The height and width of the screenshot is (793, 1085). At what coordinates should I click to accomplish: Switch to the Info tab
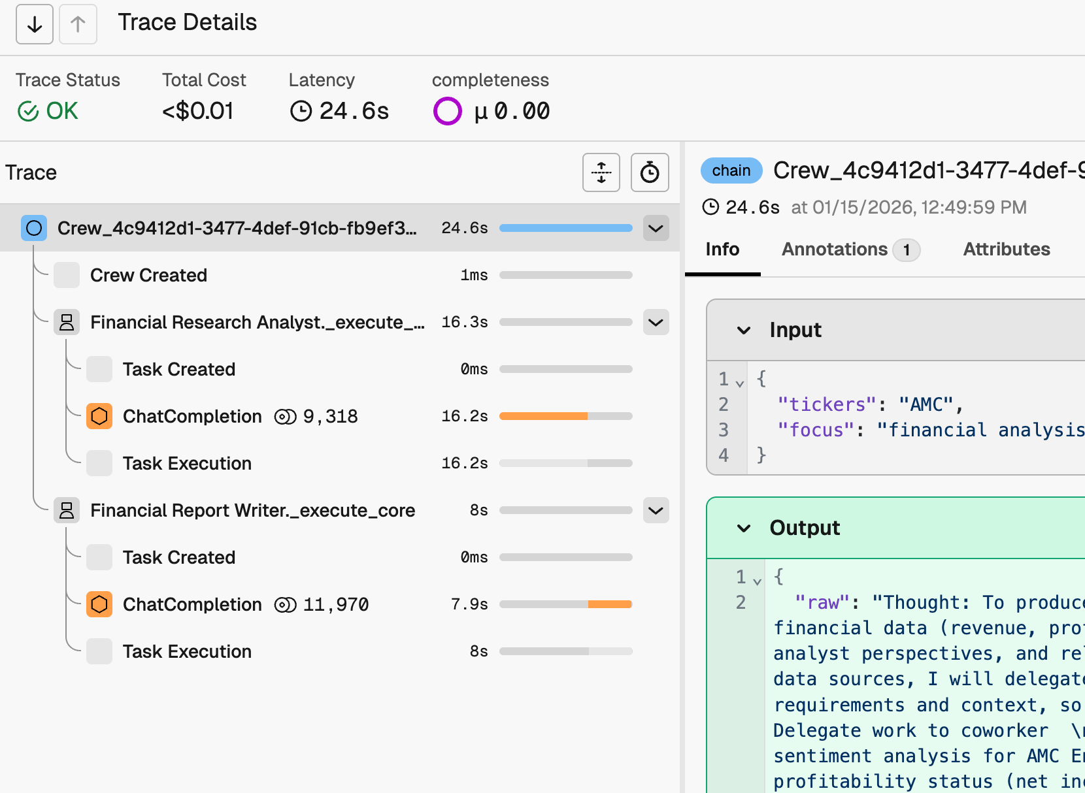[x=722, y=250]
